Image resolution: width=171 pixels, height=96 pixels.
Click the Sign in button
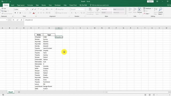(150, 1)
